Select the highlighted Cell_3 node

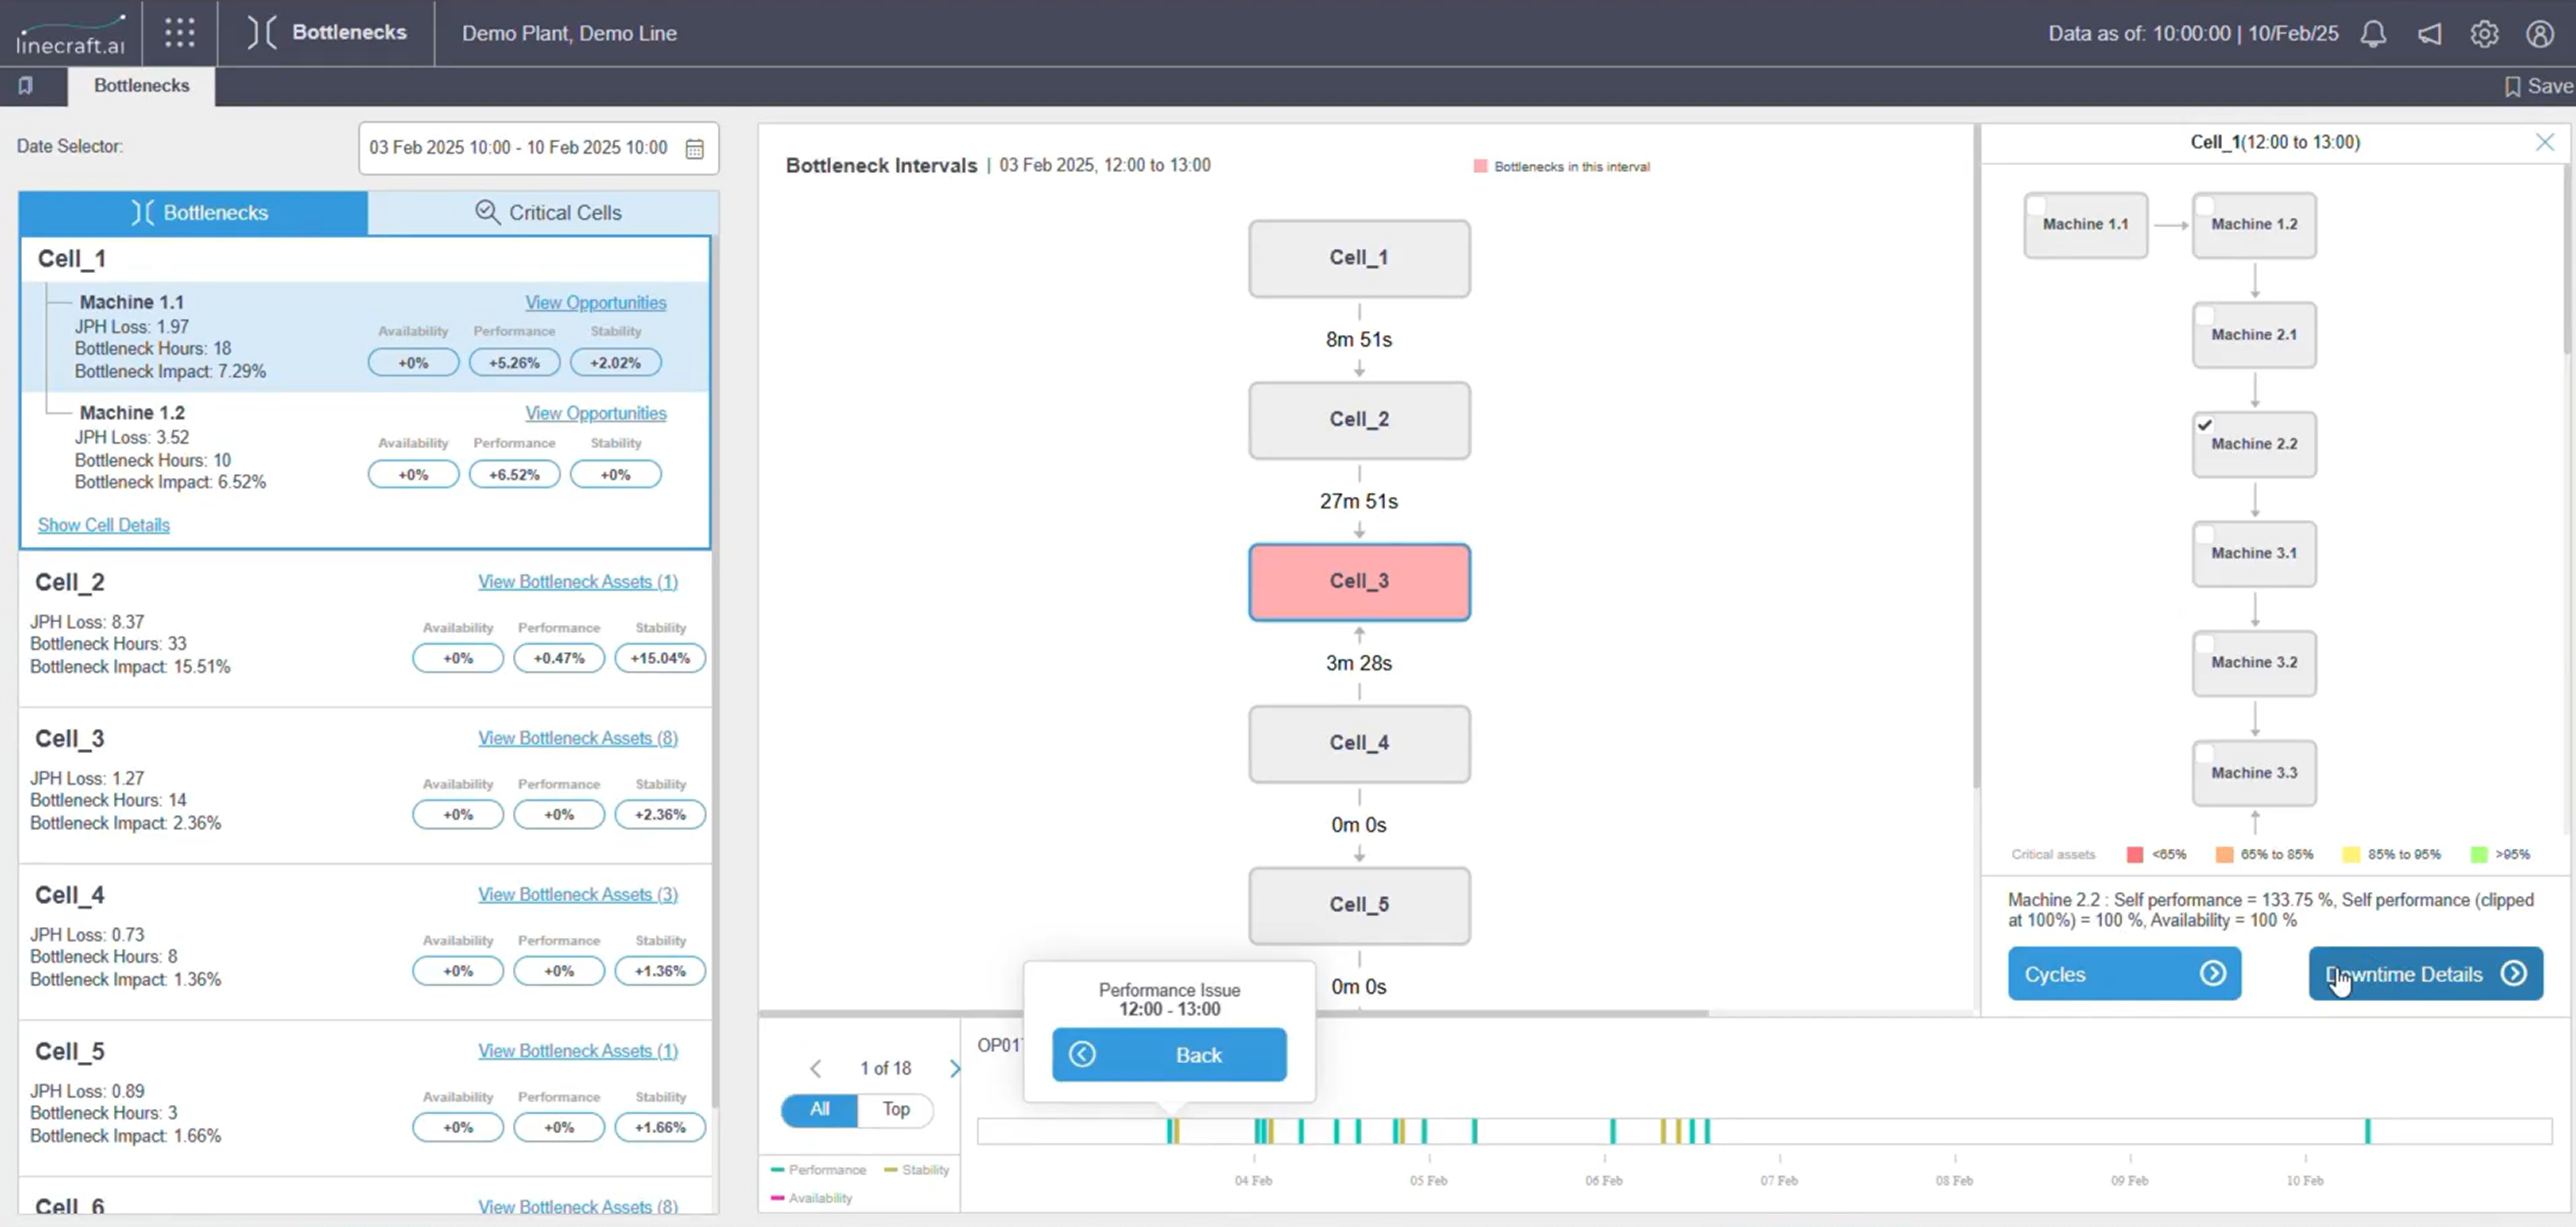tap(1359, 582)
